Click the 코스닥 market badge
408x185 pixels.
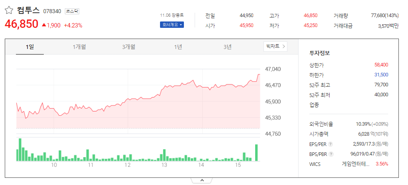(x=72, y=12)
